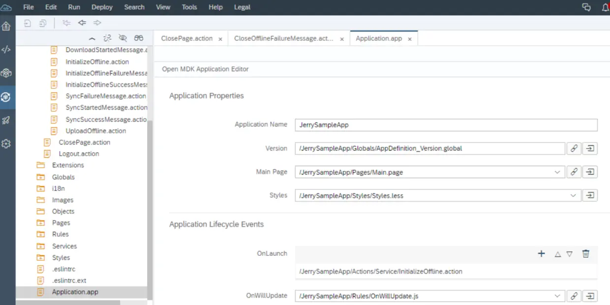Click the trash icon in OnLaunch toolbar
Image resolution: width=610 pixels, height=305 pixels.
coord(585,254)
